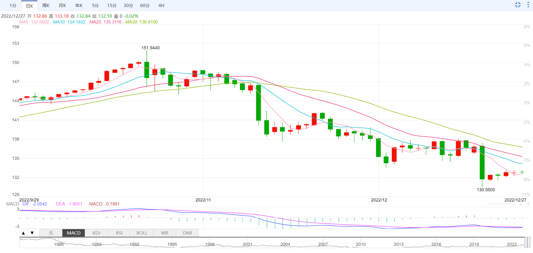Switch to the 周K weekly chart tab
Viewport: 533px width, 253px height.
(46, 6)
